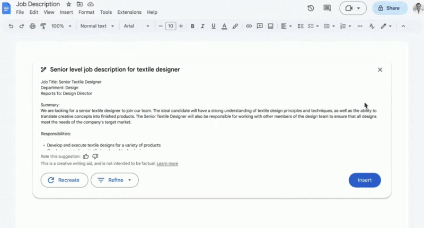Click the move to folder icon
The image size is (424, 228).
[79, 4]
